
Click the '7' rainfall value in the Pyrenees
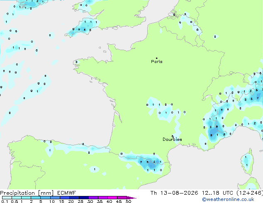pyautogui.click(x=141, y=162)
